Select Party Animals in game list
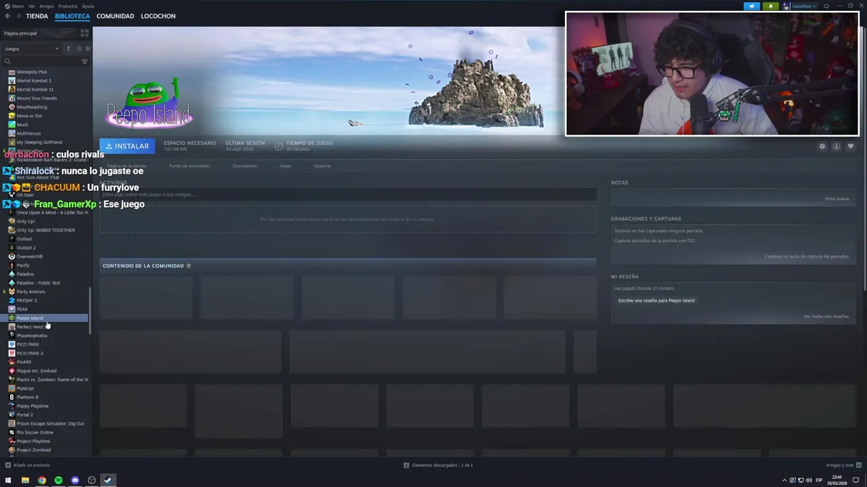This screenshot has height=487, width=867. coord(30,292)
